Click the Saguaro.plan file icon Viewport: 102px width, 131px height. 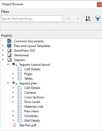[x=15, y=83]
